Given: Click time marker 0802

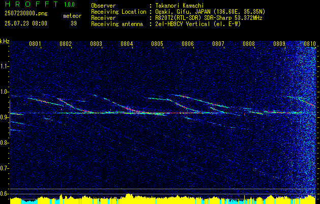Looking at the screenshot, I should pyautogui.click(x=66, y=43).
